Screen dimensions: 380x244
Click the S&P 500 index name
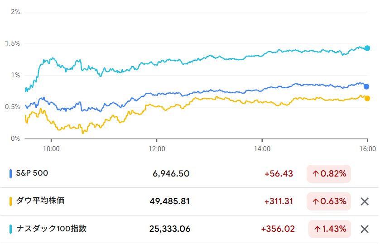click(x=32, y=173)
